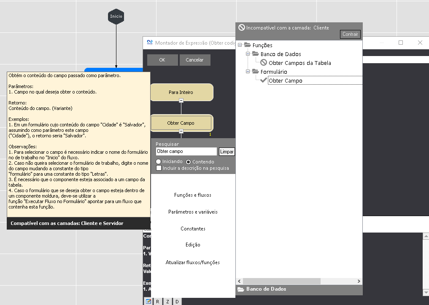
Task: Click the checkmark icon beside Obter Campo
Action: [x=264, y=80]
